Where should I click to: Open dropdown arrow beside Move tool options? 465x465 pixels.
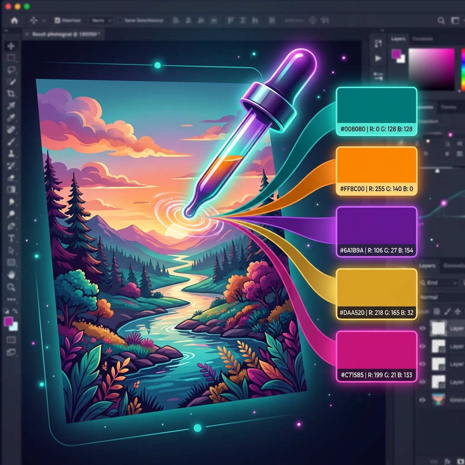(x=44, y=20)
